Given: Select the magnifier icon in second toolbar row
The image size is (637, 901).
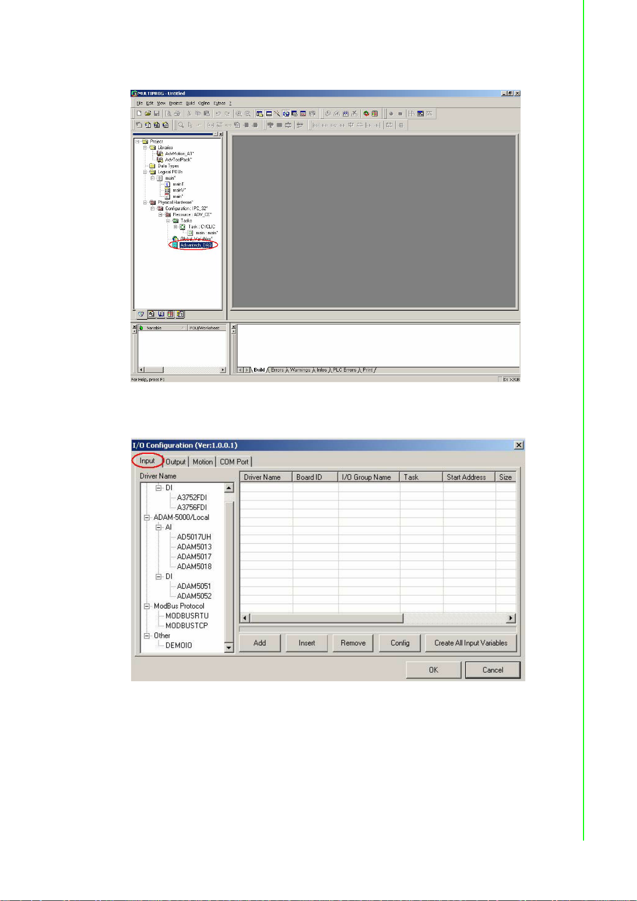Looking at the screenshot, I should [x=181, y=125].
